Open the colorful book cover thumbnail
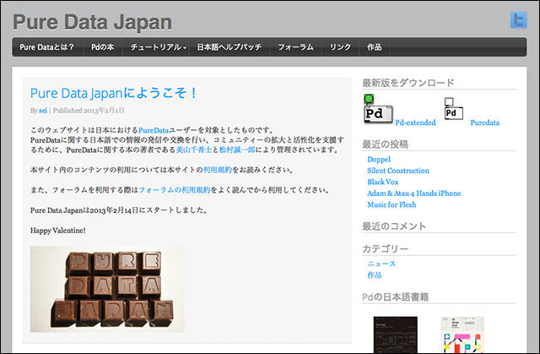The height and width of the screenshot is (354, 540). [x=462, y=335]
